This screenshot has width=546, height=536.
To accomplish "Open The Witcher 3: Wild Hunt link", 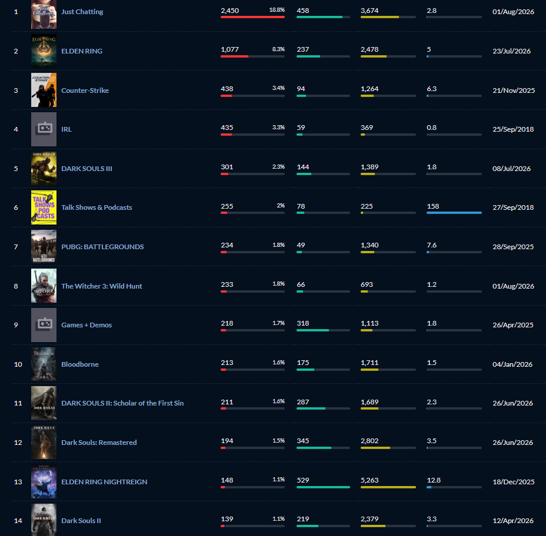I will click(x=102, y=286).
